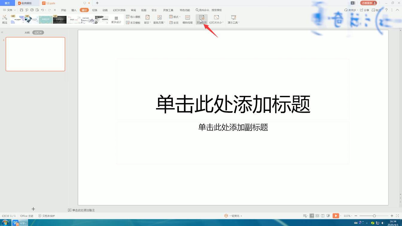402x226 pixels.
Task: Click zoom slider handle
Action: point(374,216)
